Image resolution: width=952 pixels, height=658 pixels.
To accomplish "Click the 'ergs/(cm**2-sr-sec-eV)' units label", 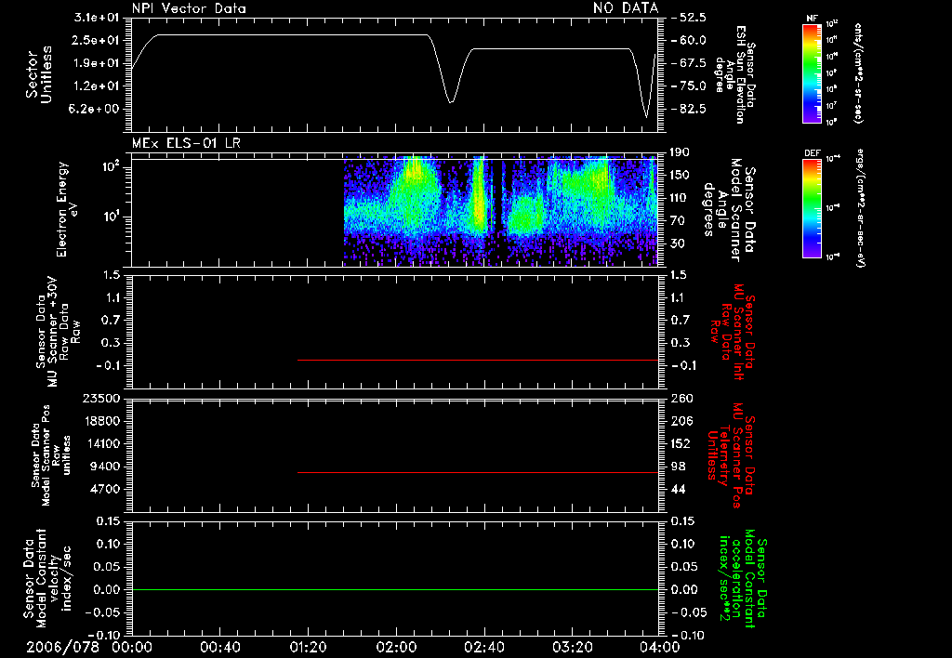I will 861,208.
